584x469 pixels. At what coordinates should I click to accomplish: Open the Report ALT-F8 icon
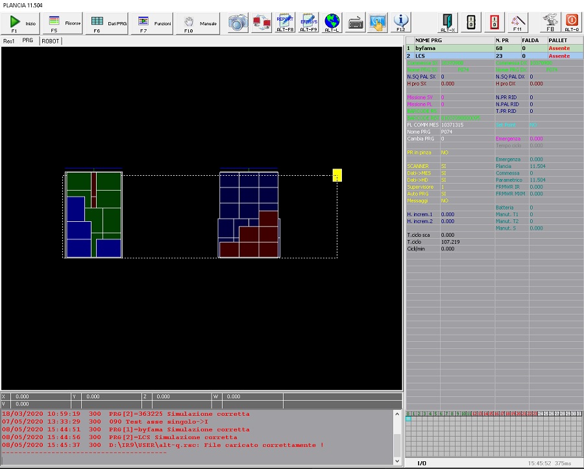pyautogui.click(x=286, y=23)
